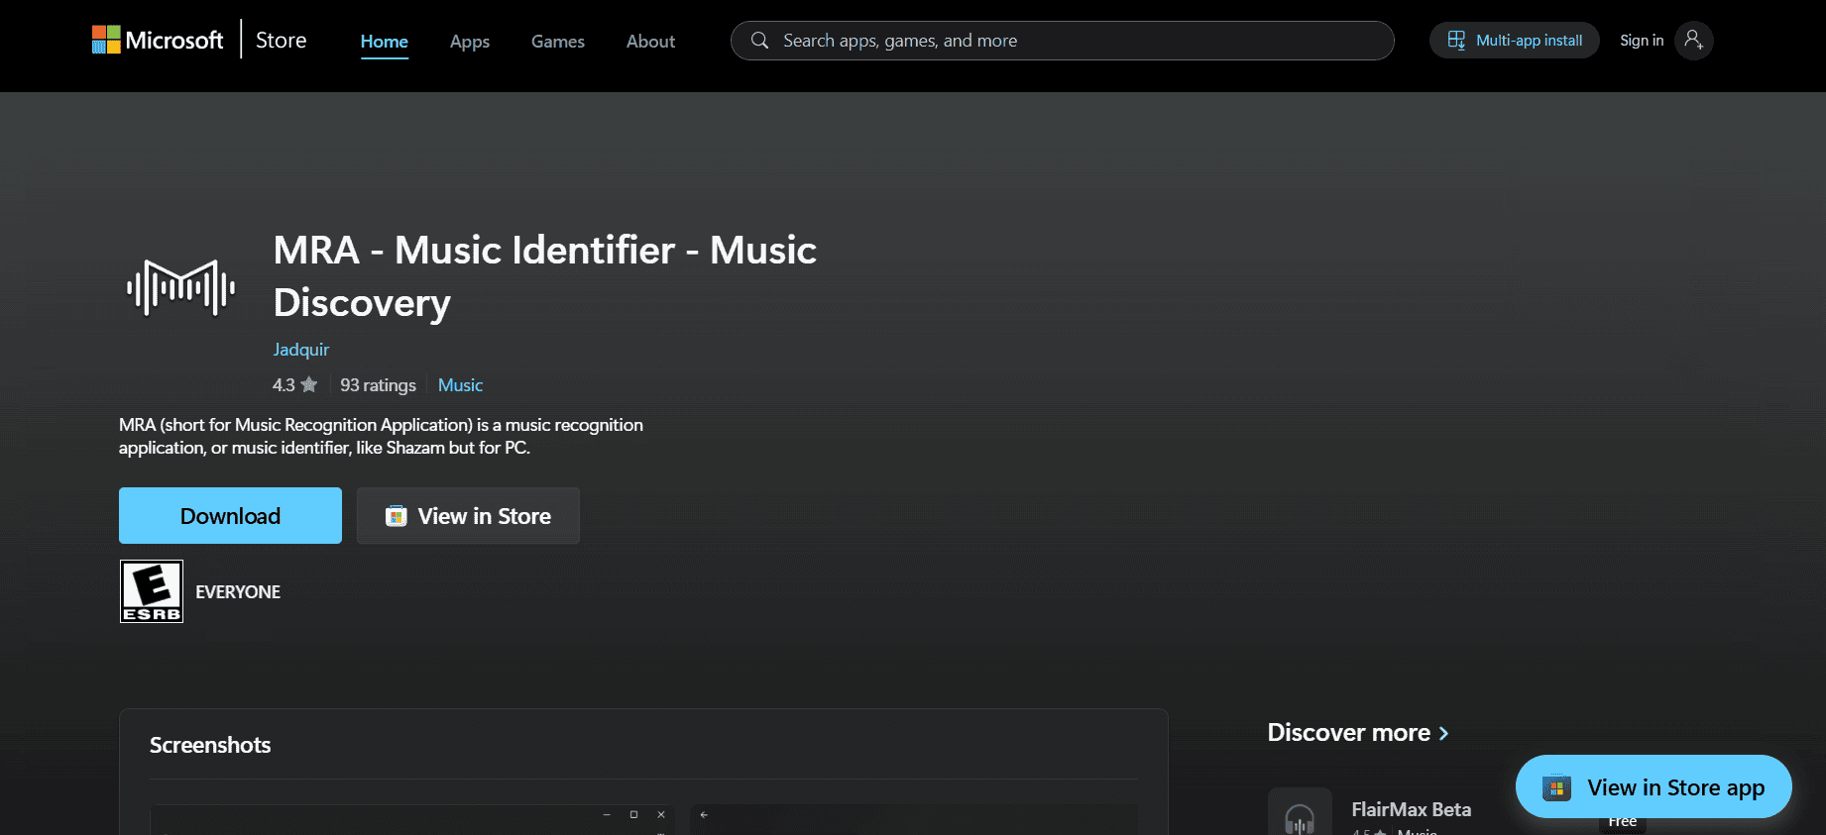Open FlairMax Beta headphone icon

pyautogui.click(x=1299, y=815)
